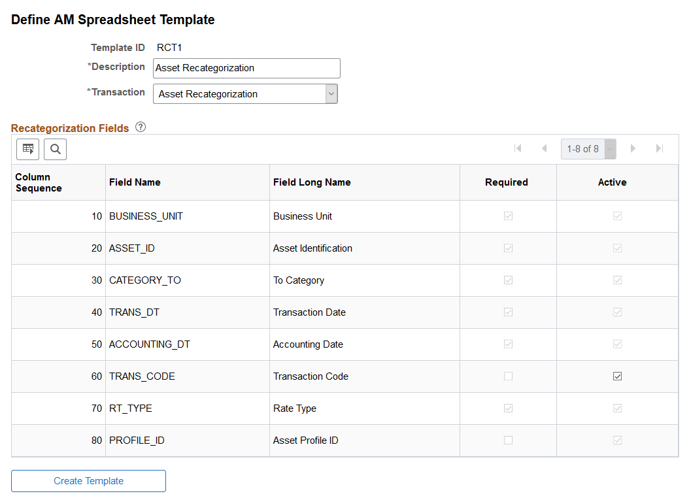Check Required for PROFILE_ID

pyautogui.click(x=507, y=440)
